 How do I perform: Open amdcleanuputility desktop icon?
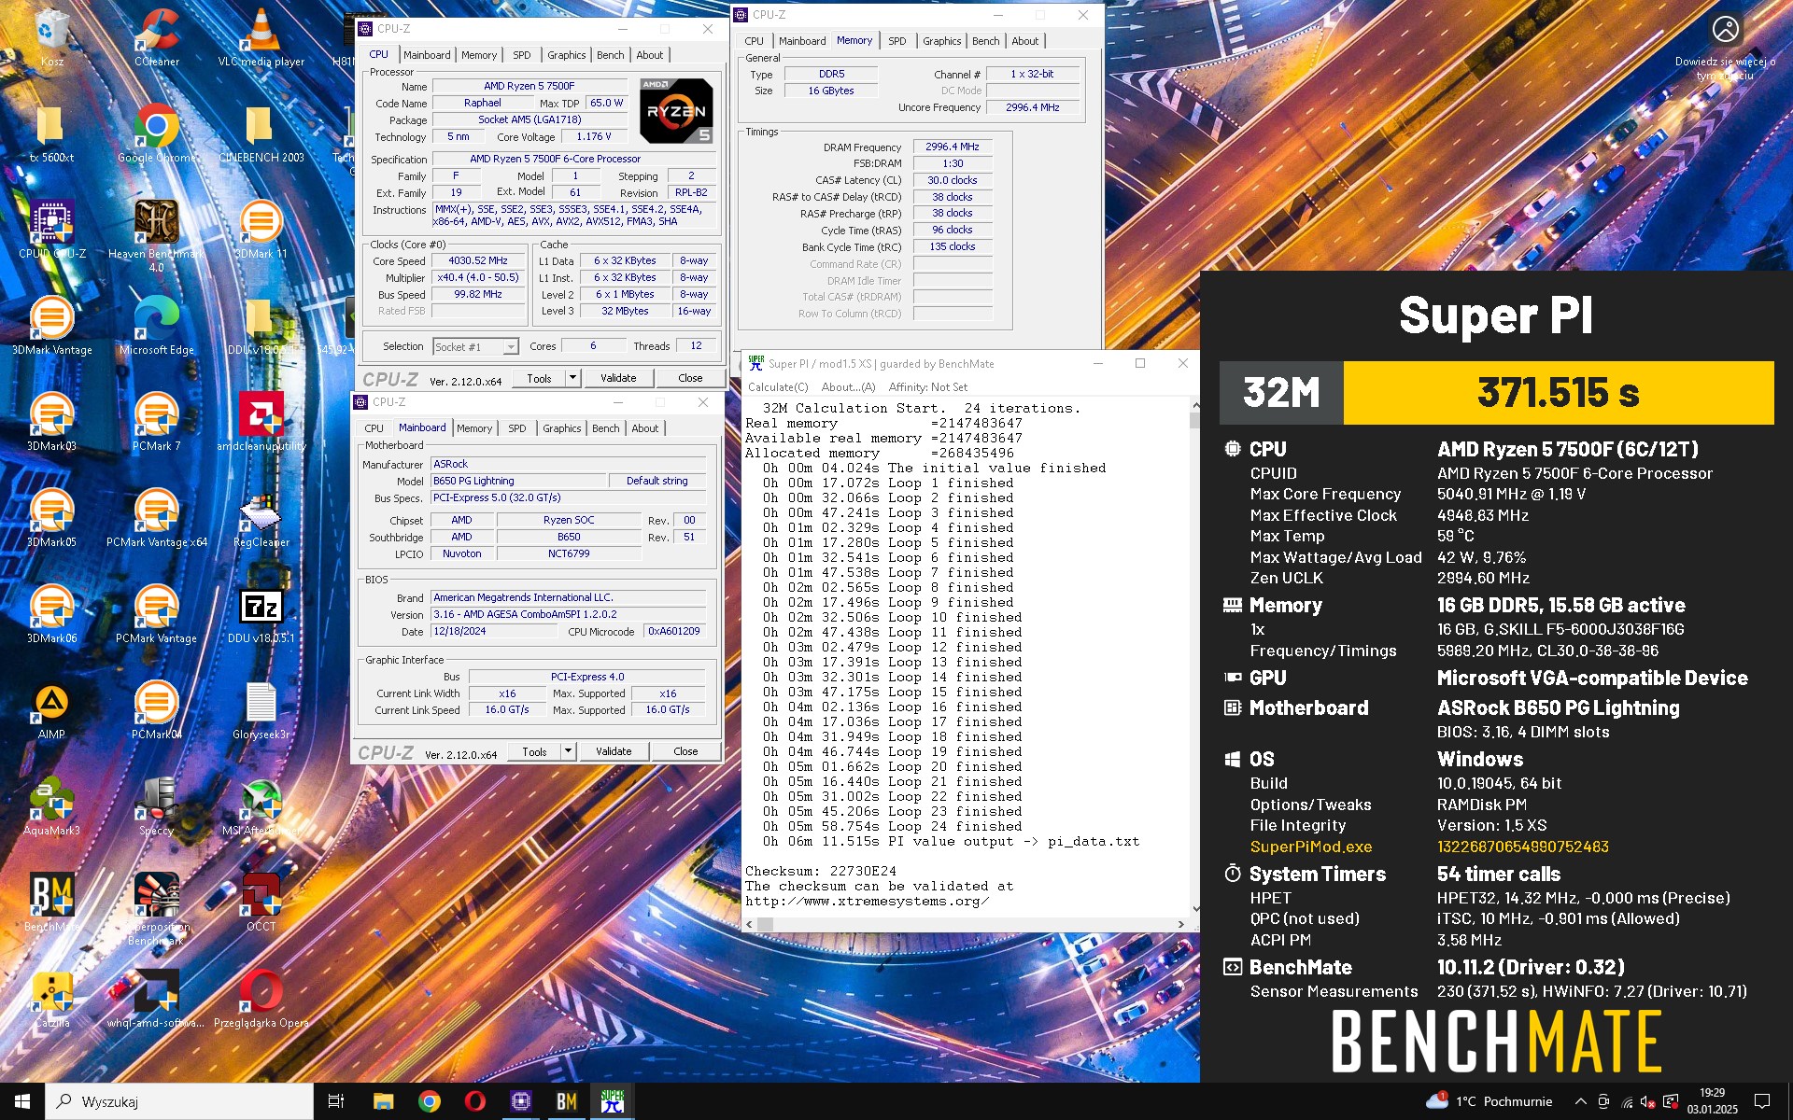pyautogui.click(x=261, y=422)
